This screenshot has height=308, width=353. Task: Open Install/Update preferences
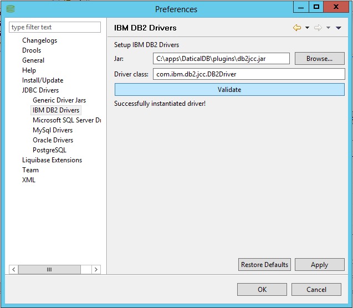(43, 80)
